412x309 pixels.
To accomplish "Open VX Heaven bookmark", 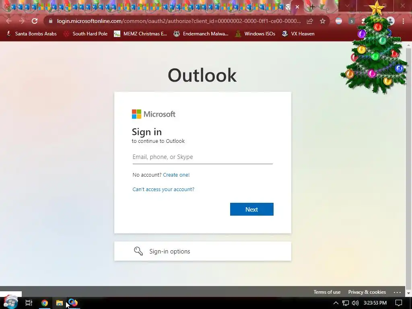I will coord(298,34).
